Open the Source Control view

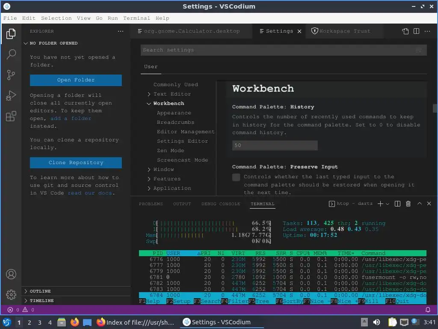point(11,75)
